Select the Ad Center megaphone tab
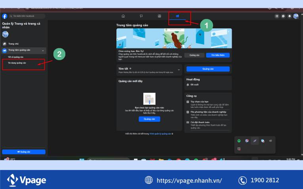303x189 pixels. (x=177, y=16)
